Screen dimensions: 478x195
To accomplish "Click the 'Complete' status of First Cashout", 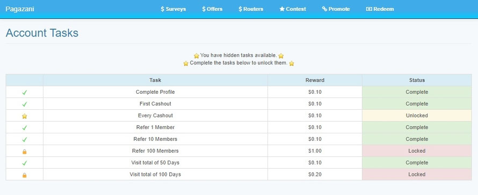I will coord(417,104).
